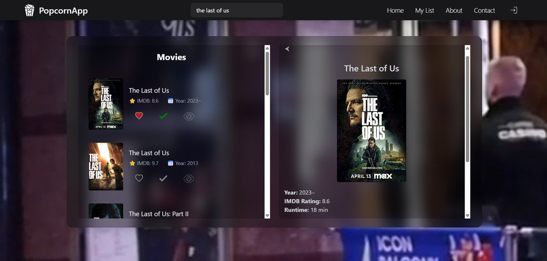Click the IMDB: 8.6 rating text

click(148, 101)
